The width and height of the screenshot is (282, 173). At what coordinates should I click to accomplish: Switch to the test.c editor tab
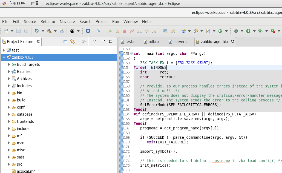128,42
